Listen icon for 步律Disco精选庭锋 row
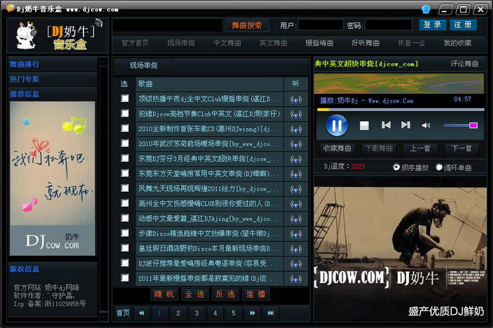 tap(296, 234)
